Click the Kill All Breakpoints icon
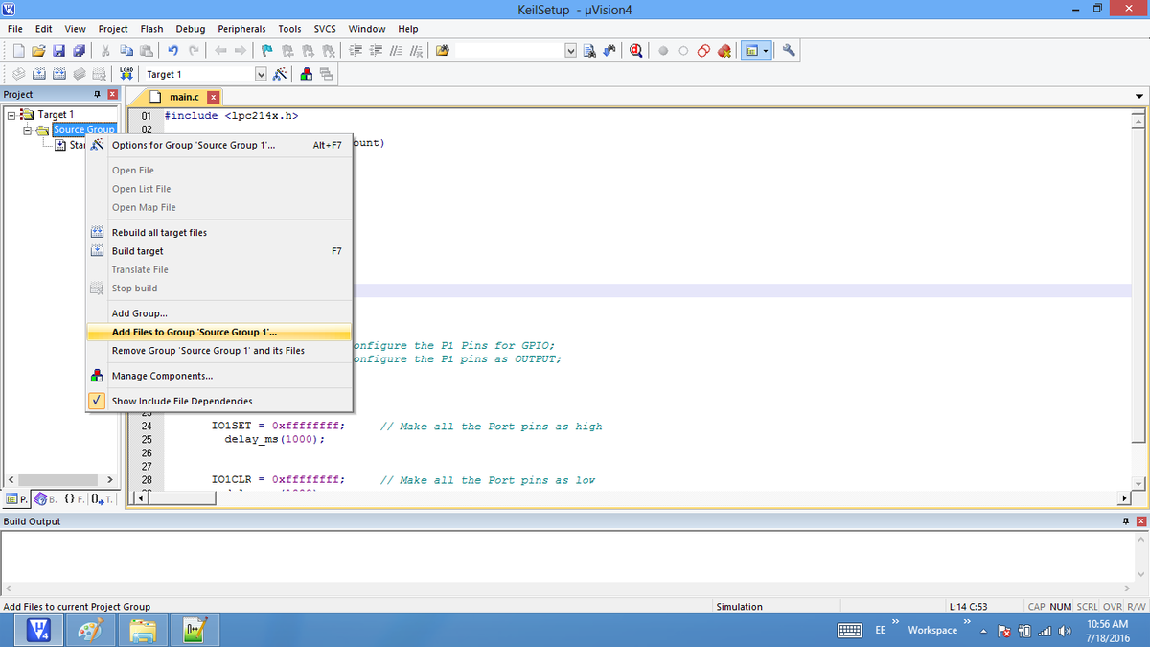The width and height of the screenshot is (1150, 647). click(x=724, y=51)
